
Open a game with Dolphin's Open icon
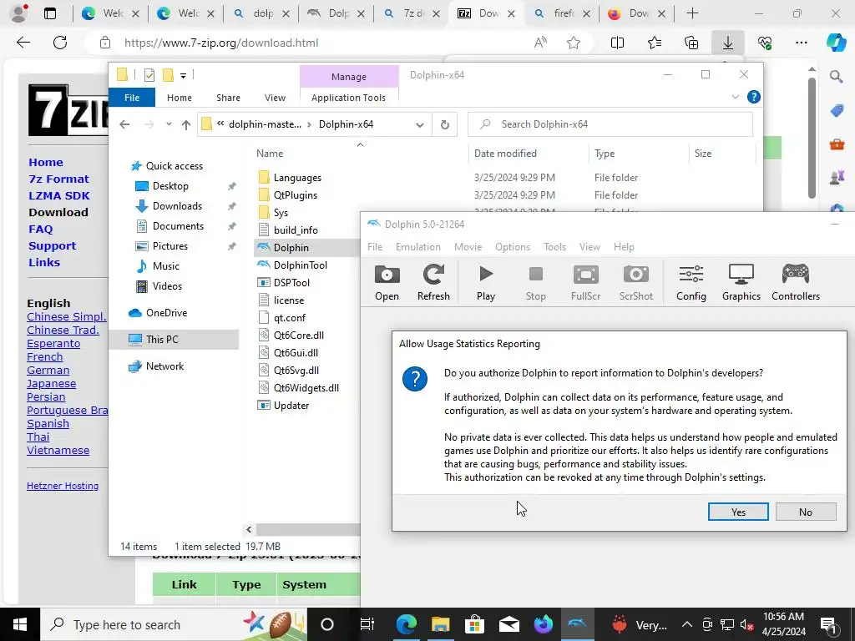pos(387,282)
